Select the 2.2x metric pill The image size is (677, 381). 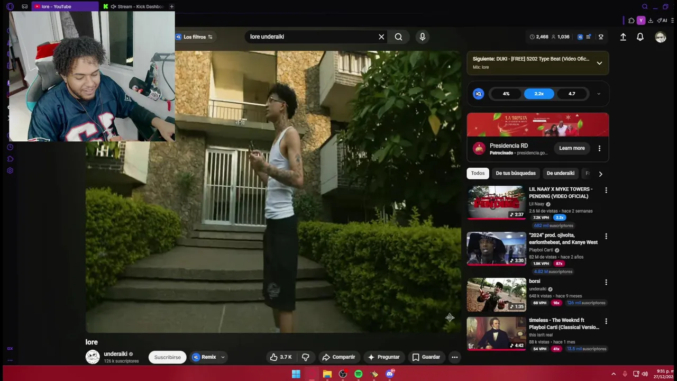[539, 94]
